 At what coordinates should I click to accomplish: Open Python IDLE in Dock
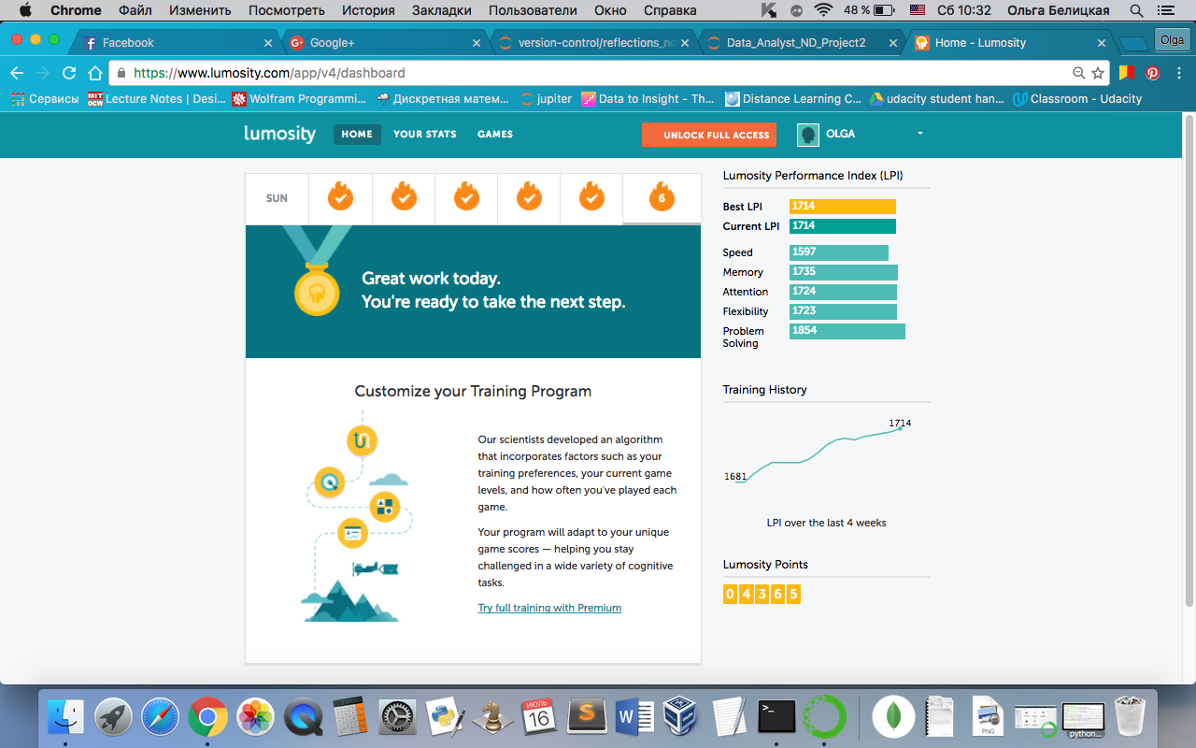[445, 717]
